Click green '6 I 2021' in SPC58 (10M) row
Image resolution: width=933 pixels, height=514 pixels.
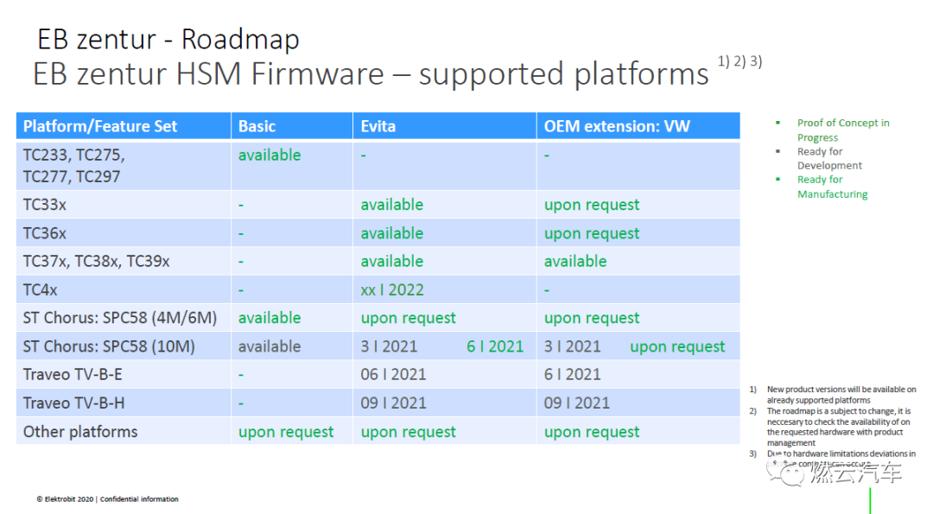click(495, 346)
